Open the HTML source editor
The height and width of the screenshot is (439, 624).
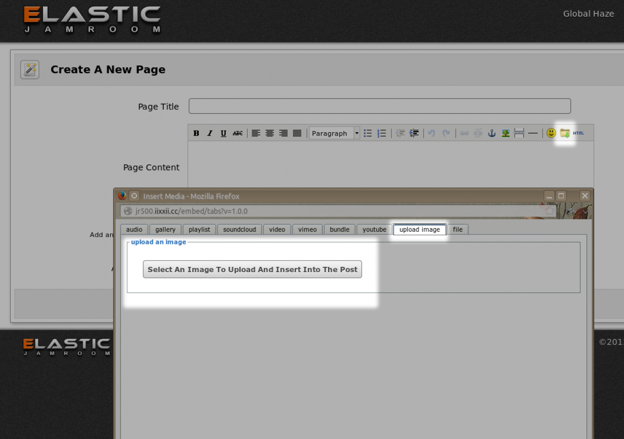click(579, 133)
